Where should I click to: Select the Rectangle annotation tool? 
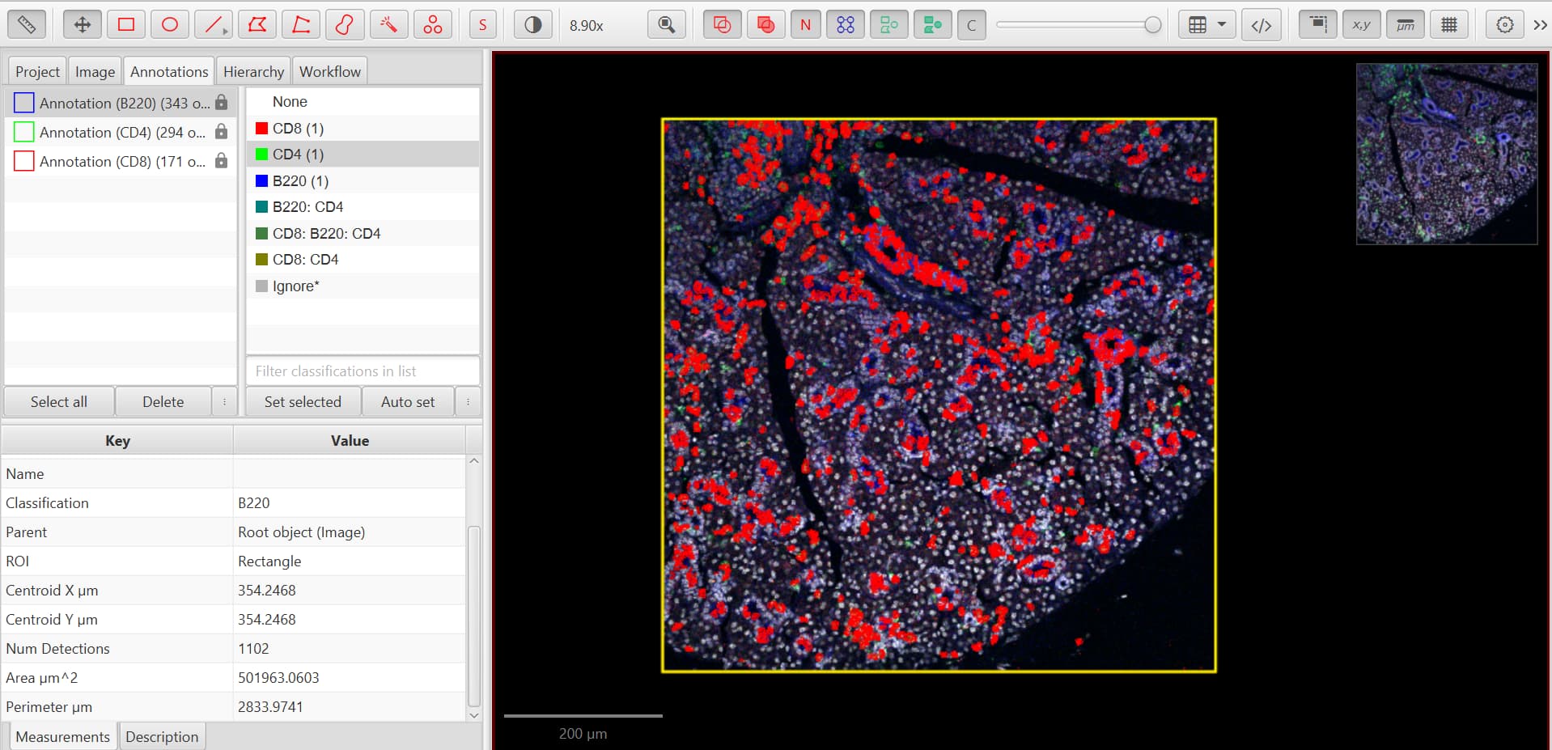(x=125, y=23)
